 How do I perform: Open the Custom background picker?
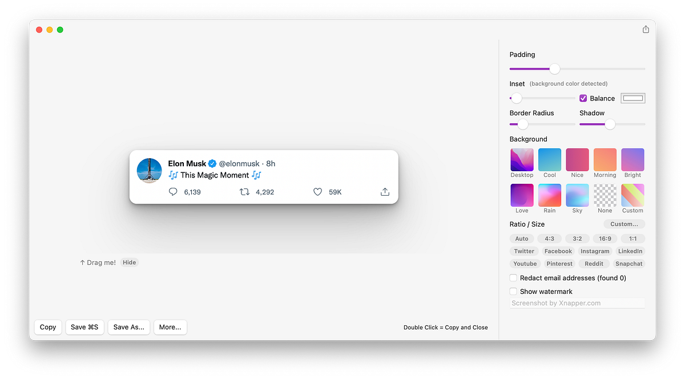[x=632, y=195]
